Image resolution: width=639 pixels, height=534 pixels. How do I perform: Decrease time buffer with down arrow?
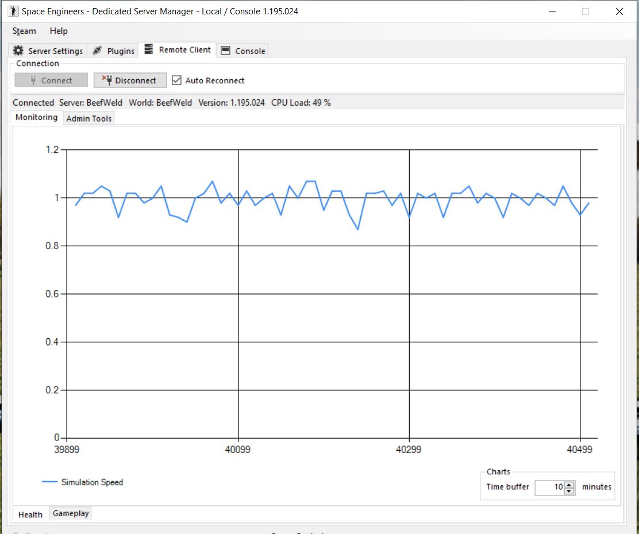click(569, 491)
